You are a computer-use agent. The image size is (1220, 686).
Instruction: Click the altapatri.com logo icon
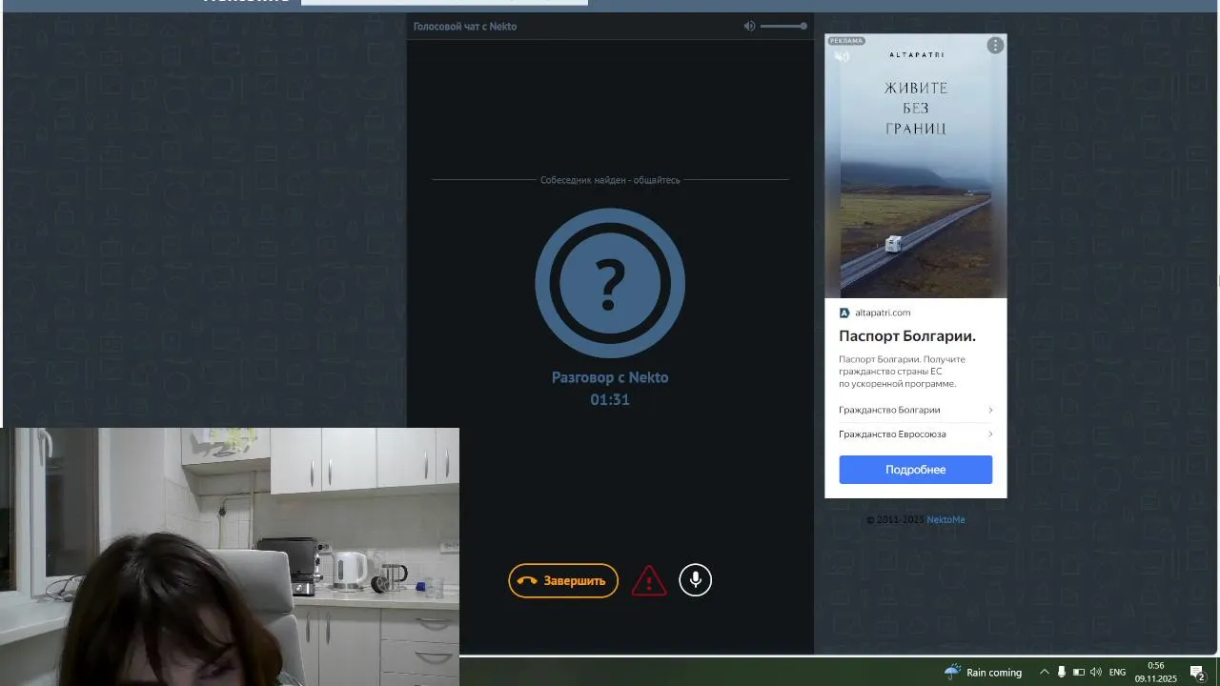tap(844, 313)
